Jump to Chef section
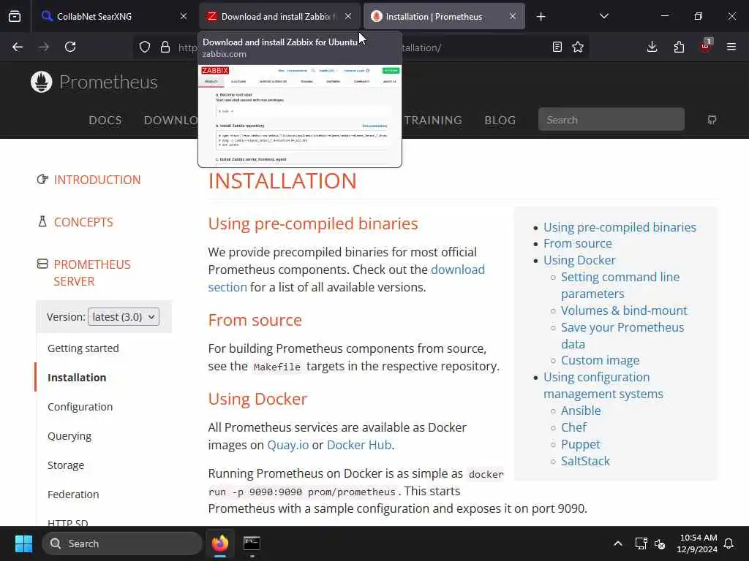 (x=573, y=427)
